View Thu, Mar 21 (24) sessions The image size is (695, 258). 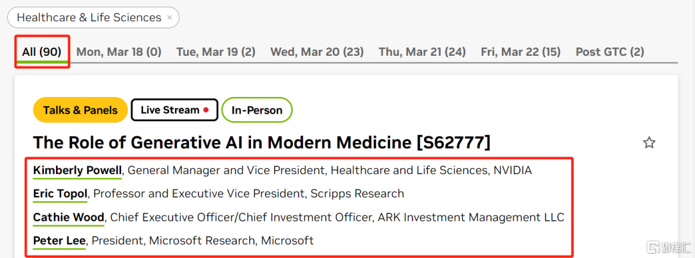click(422, 52)
